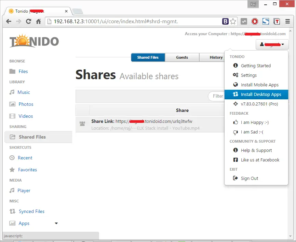Select the v7.83.0.27601 (Pro) version entry
The image size is (296, 242).
click(x=256, y=104)
